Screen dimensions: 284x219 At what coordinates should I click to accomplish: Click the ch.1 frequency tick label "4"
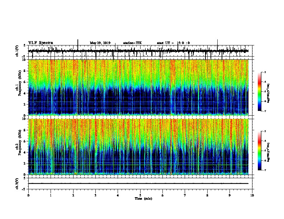coord(25,93)
